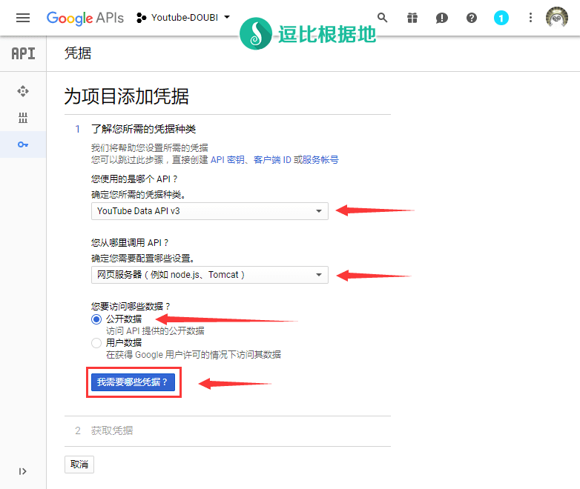Select the 用户数据 radio button

[96, 343]
